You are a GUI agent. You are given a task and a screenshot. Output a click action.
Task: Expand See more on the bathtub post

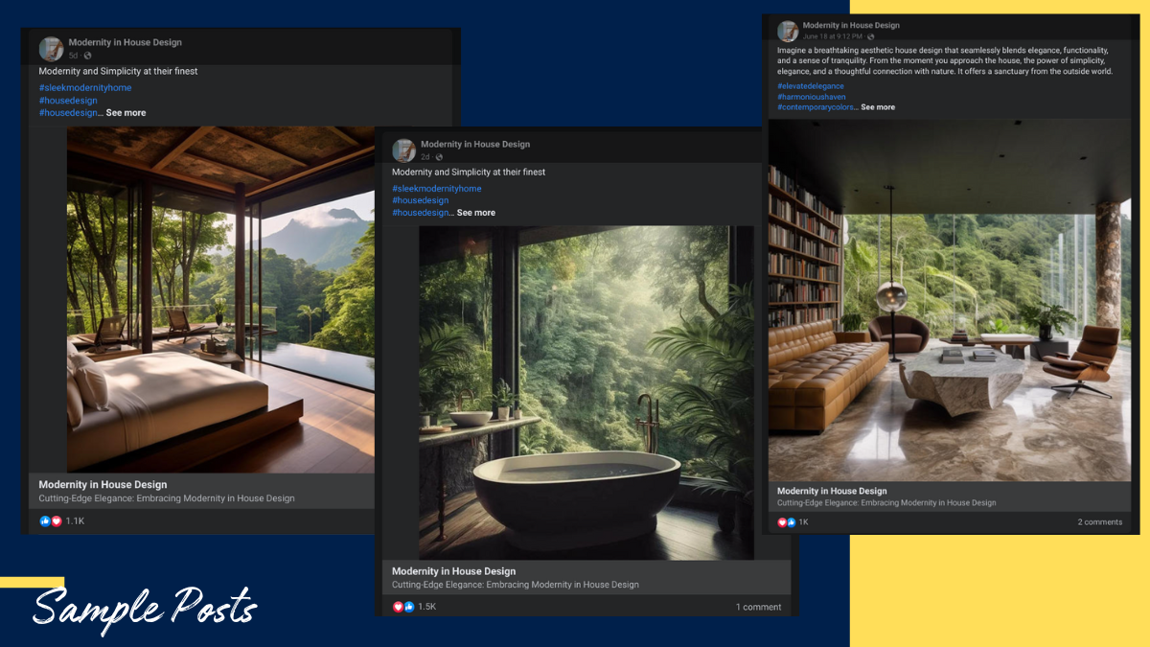476,213
